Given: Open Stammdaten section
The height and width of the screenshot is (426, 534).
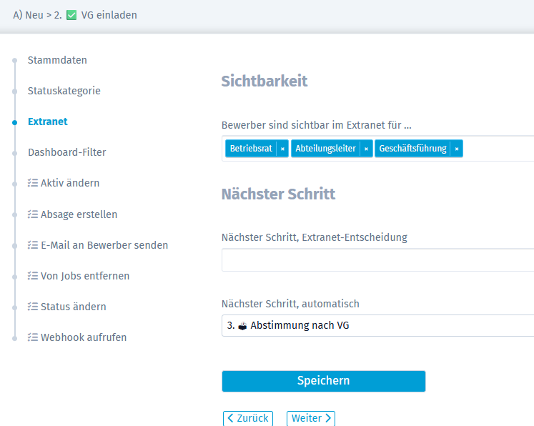Looking at the screenshot, I should click(57, 60).
